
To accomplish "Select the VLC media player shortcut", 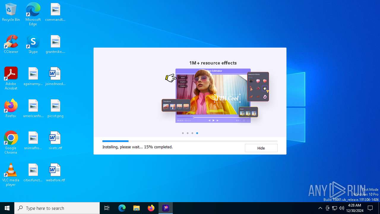I will [11, 175].
